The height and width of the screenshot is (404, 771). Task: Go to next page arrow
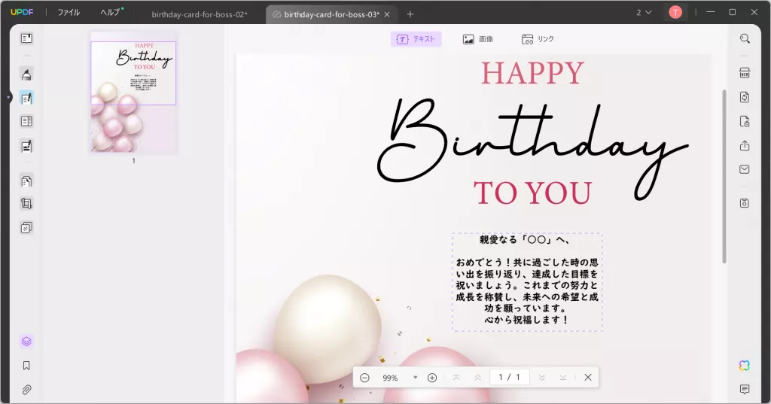[x=542, y=378]
